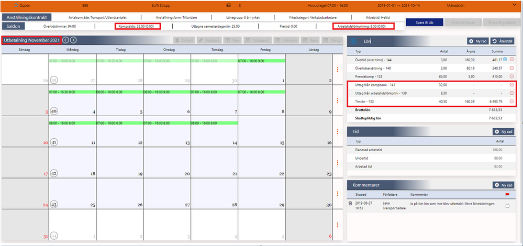Click blue info icon on Övertid row
523x246 pixels.
[505, 59]
